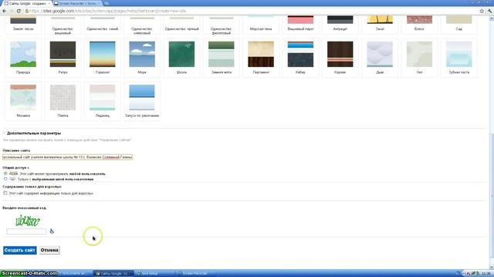Click the site description text field

coord(67,157)
